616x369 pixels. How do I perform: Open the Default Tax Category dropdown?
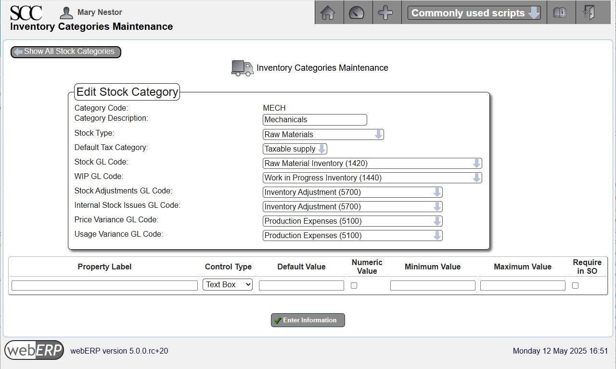coord(295,149)
